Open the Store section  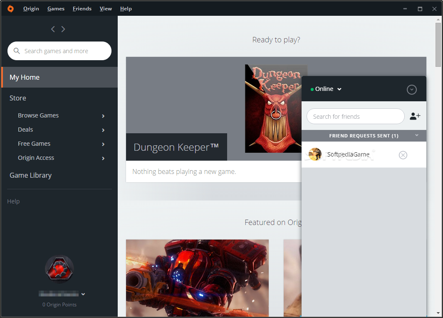18,98
